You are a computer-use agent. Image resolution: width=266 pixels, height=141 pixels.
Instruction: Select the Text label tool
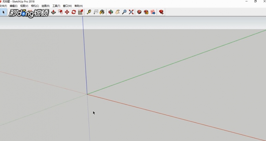pos(96,12)
